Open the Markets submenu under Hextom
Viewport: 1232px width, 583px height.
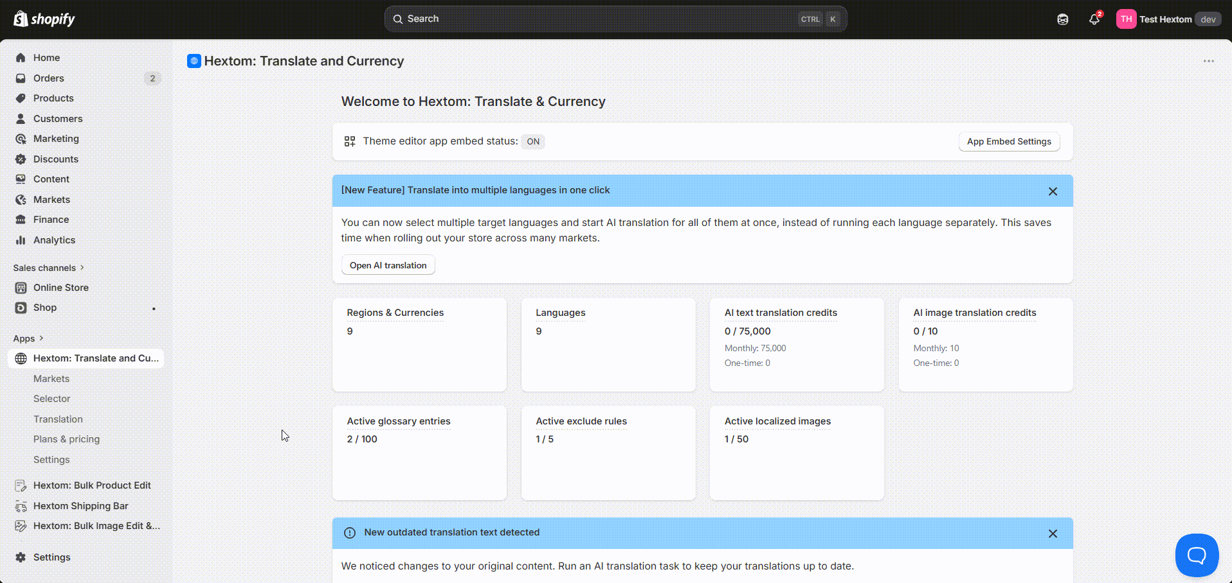pos(51,379)
